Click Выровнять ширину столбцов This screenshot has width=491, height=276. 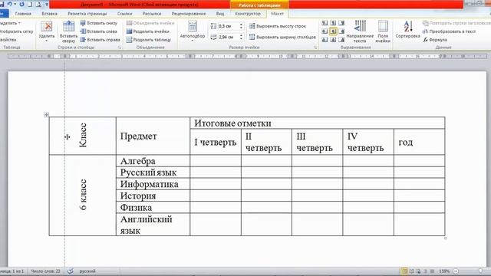click(282, 37)
